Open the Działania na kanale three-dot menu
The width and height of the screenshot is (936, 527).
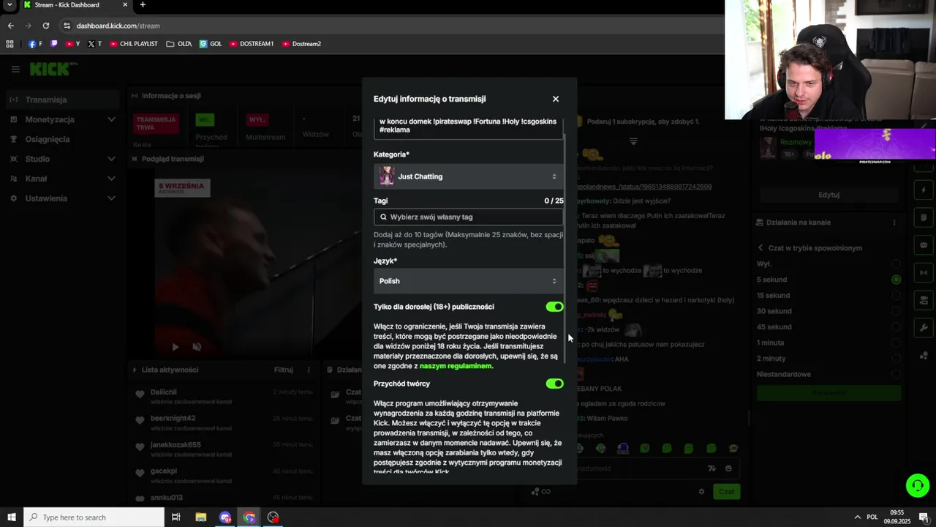point(894,223)
